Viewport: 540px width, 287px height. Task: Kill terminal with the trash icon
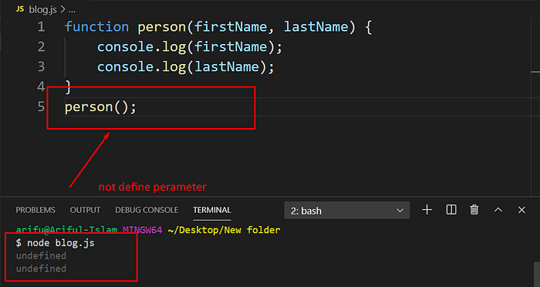click(x=474, y=210)
